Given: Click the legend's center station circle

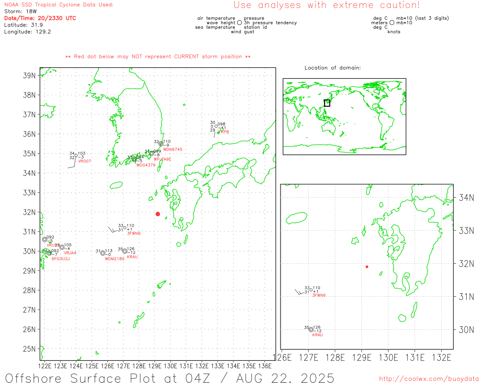Looking at the screenshot, I should point(239,22).
